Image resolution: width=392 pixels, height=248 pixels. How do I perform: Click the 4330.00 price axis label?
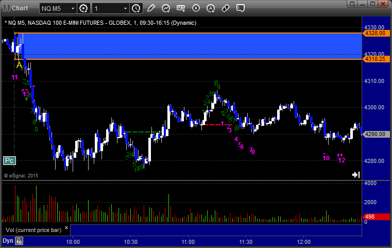tap(374, 27)
